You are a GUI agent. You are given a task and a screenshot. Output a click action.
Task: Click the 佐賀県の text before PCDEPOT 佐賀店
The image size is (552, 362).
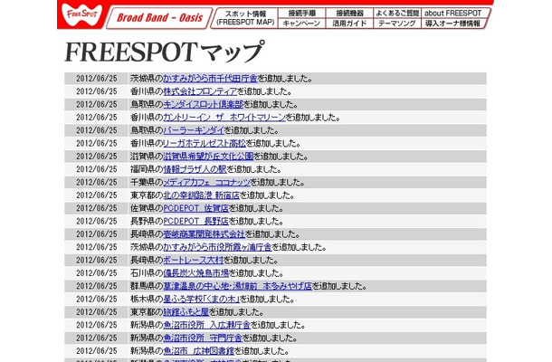pyautogui.click(x=147, y=208)
